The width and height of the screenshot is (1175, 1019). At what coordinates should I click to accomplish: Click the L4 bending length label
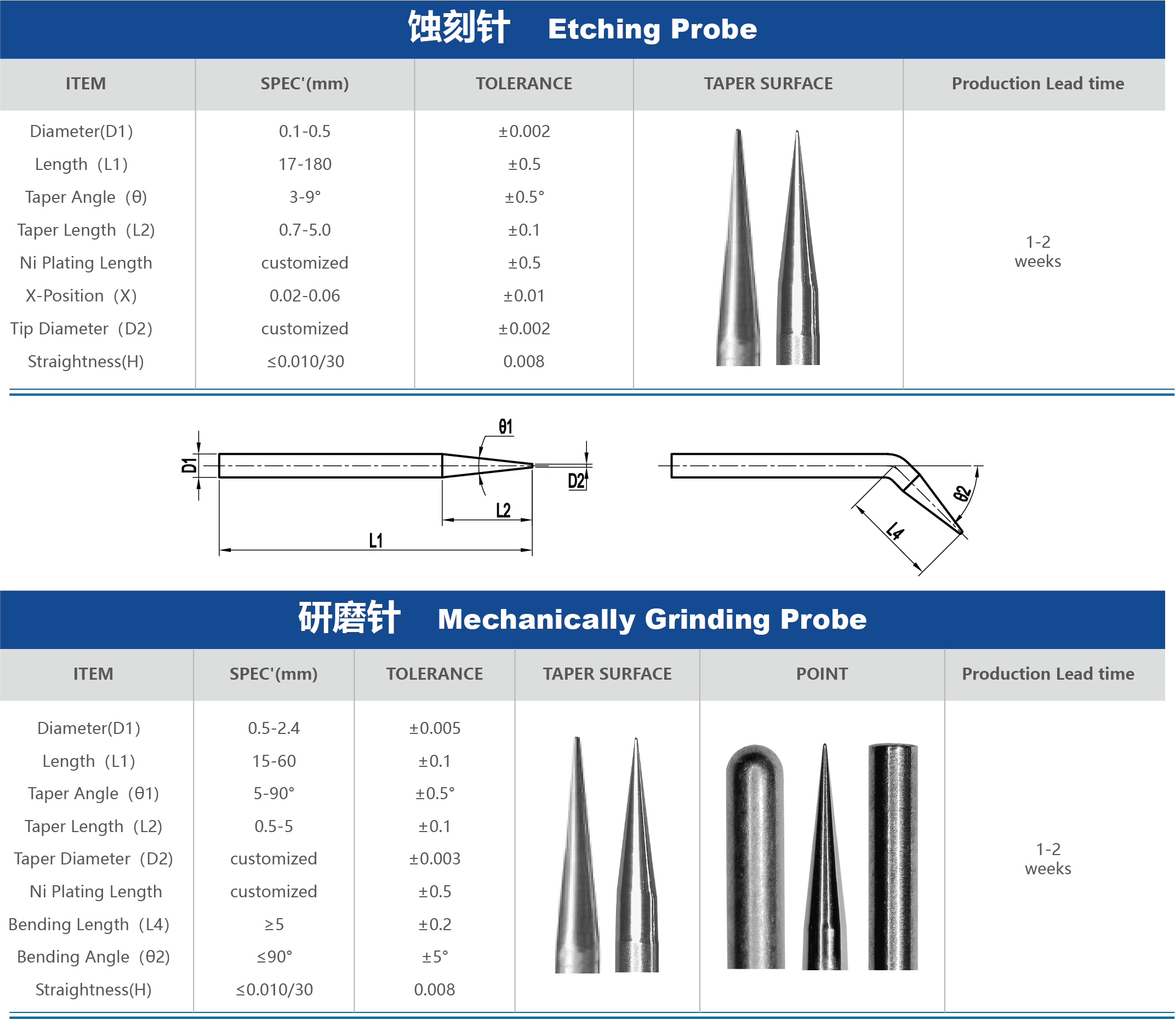[895, 531]
